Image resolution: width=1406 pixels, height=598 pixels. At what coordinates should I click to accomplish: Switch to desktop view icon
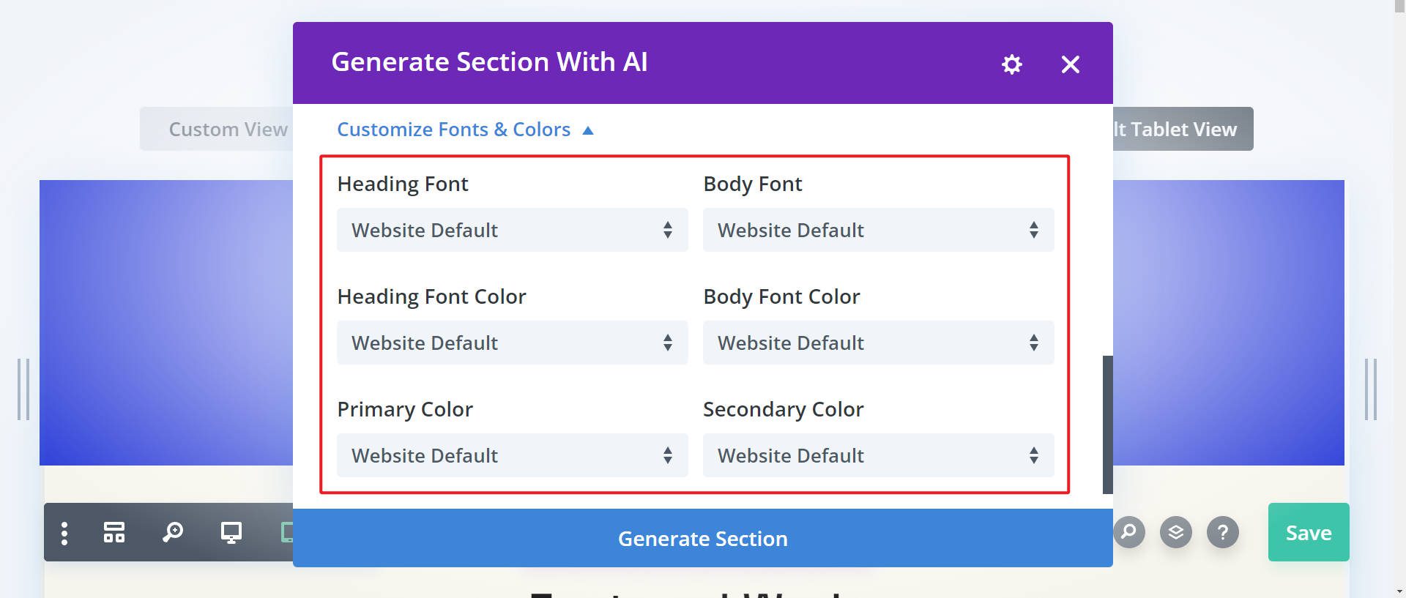(231, 532)
